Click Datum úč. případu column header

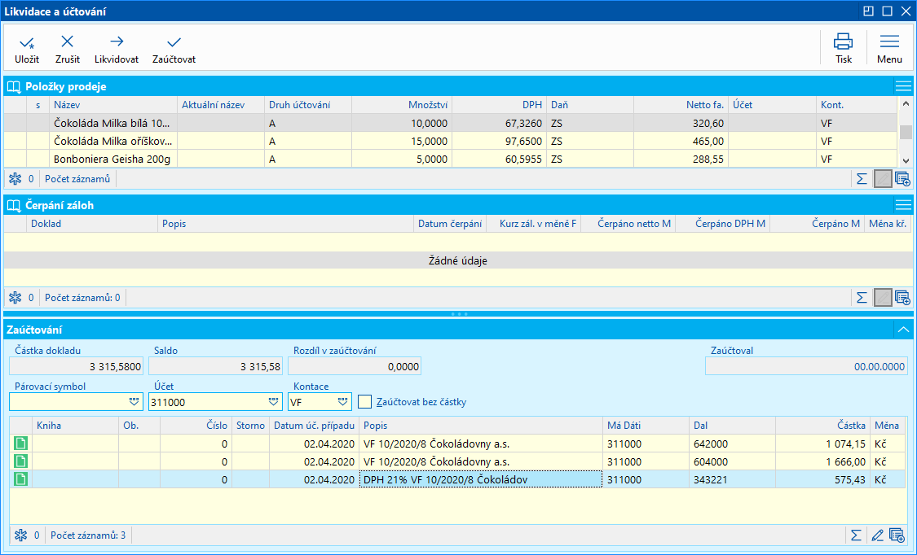click(314, 426)
